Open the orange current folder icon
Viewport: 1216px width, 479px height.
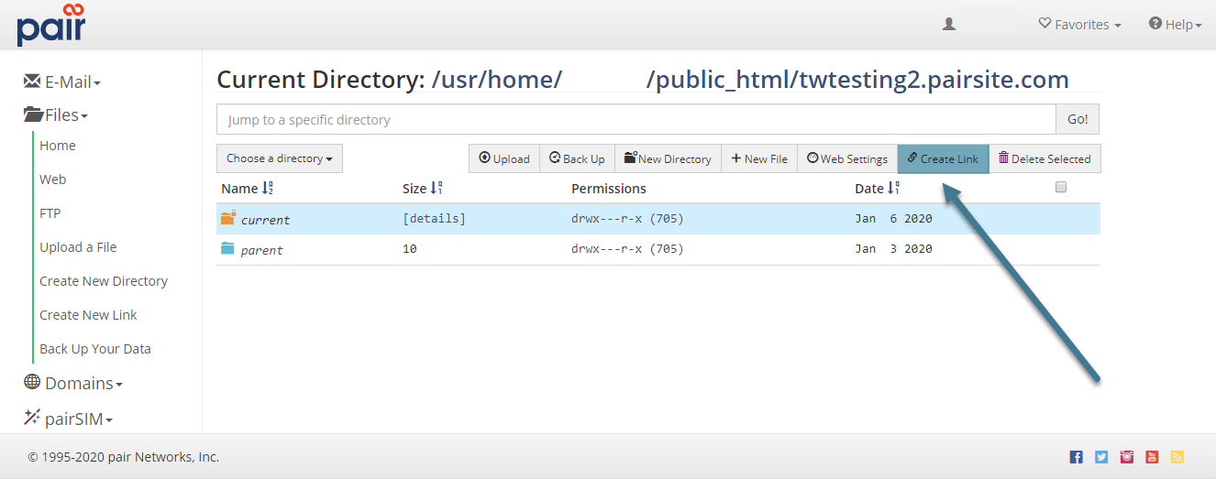[x=228, y=219]
